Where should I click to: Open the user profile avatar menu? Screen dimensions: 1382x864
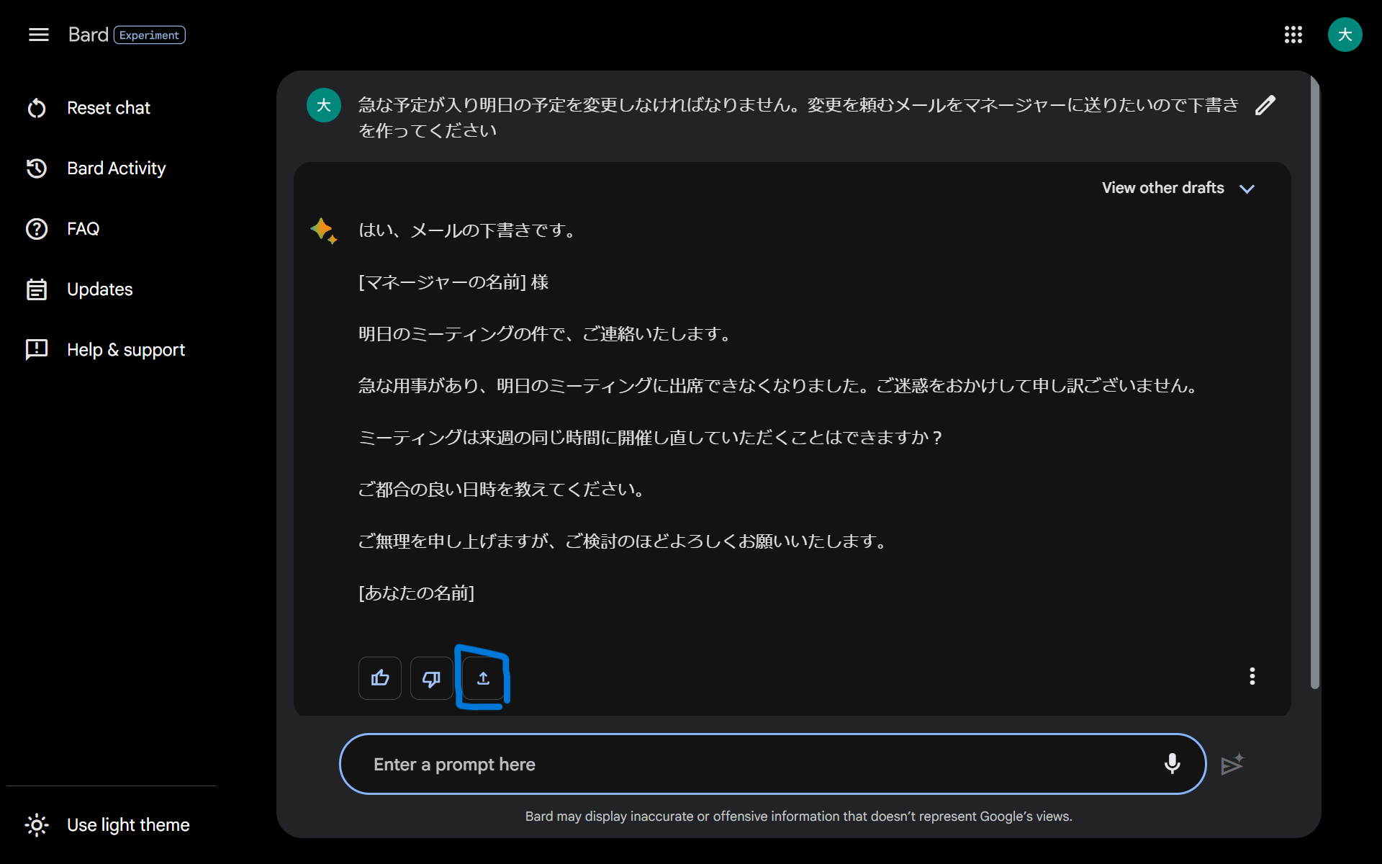point(1345,35)
